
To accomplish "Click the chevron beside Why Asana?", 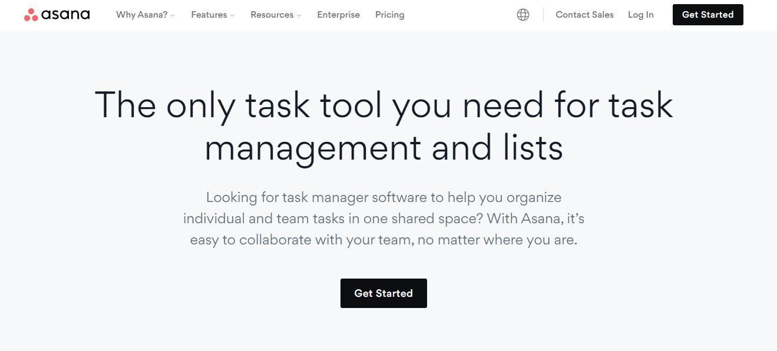I will [173, 16].
